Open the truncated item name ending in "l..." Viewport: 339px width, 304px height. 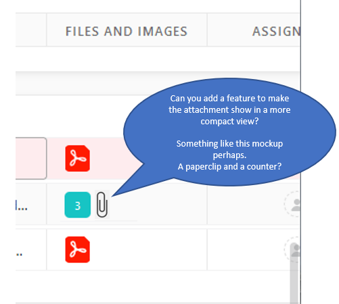[22, 205]
